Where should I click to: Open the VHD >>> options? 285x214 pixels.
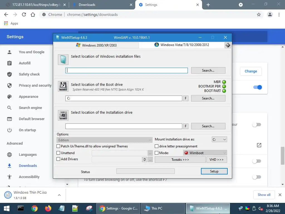(x=217, y=160)
